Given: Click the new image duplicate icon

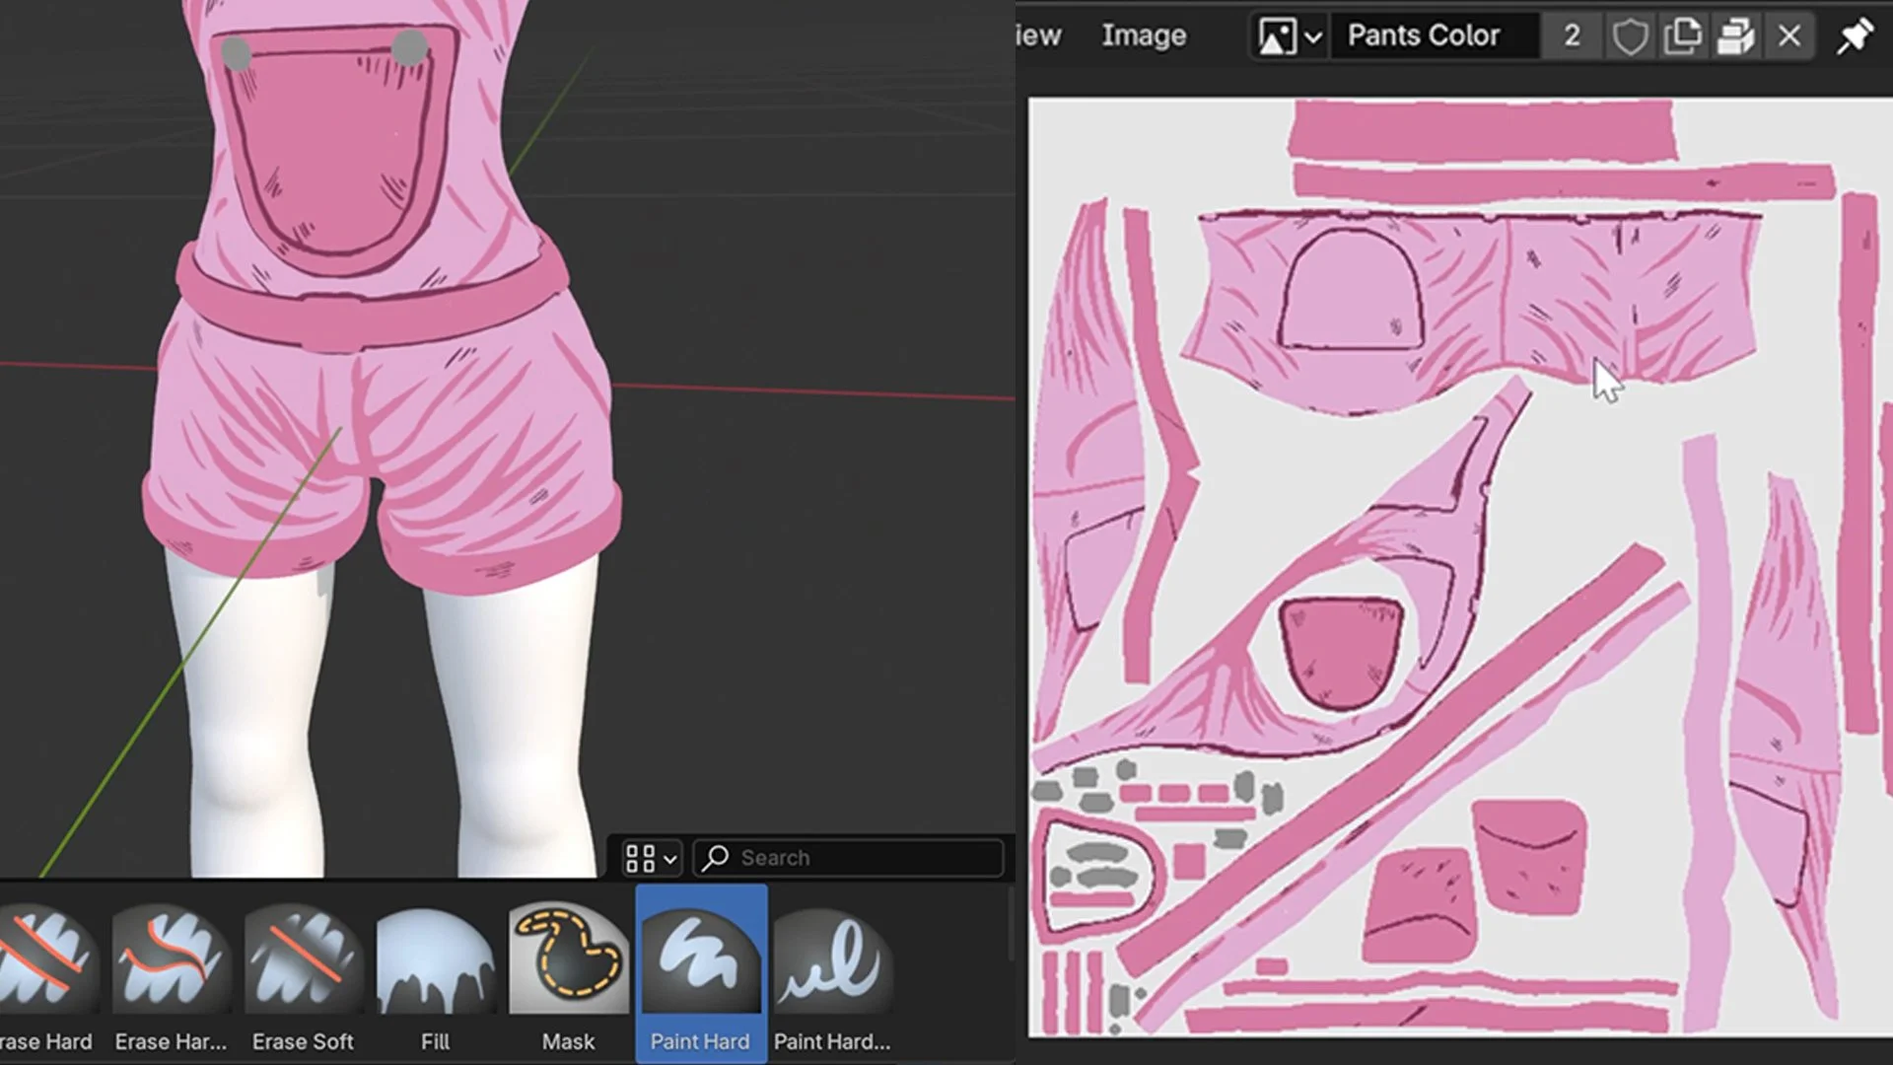Looking at the screenshot, I should (x=1682, y=36).
